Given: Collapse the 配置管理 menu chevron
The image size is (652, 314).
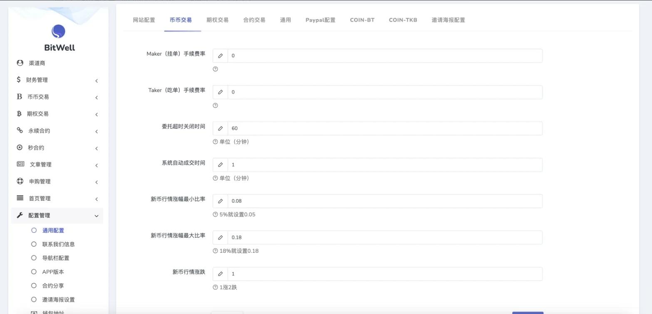Looking at the screenshot, I should click(97, 216).
